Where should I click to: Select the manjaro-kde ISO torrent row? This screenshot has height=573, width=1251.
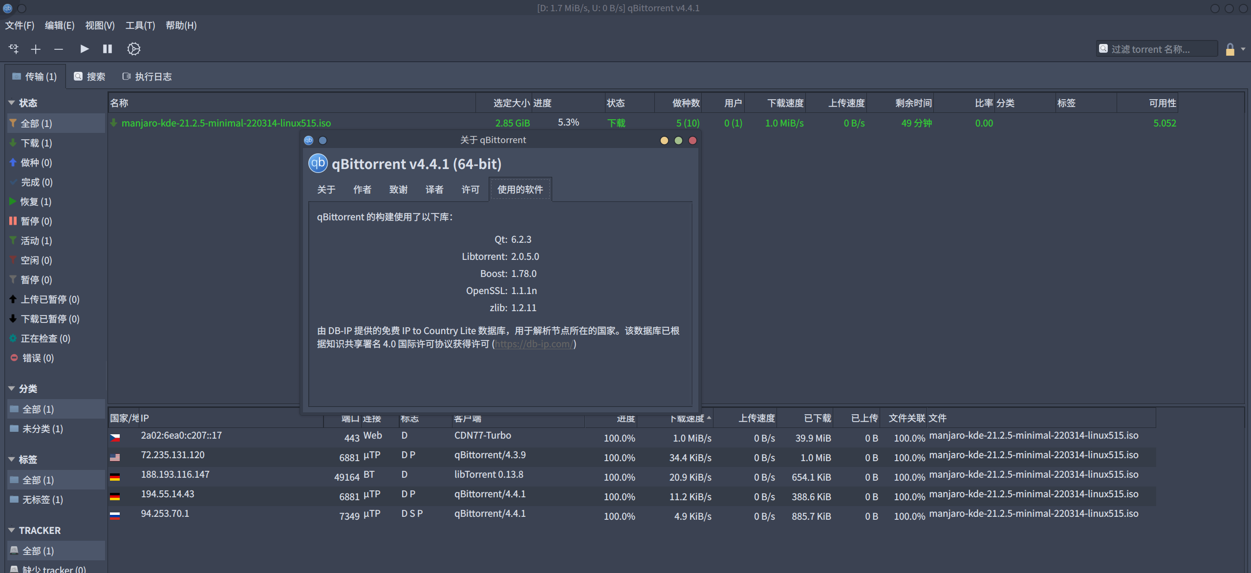226,123
